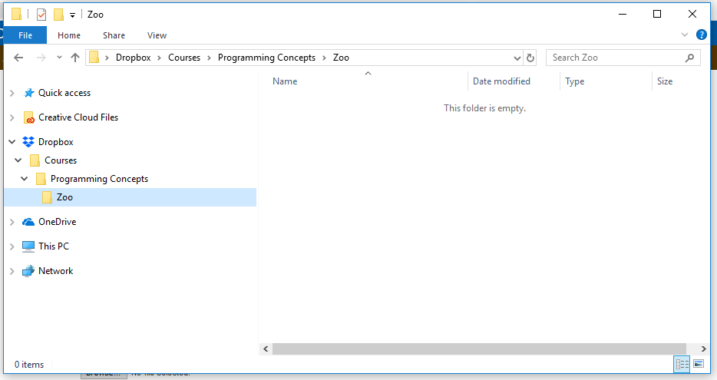Open address bar previous locations dropdown
This screenshot has width=717, height=380.
(x=517, y=58)
